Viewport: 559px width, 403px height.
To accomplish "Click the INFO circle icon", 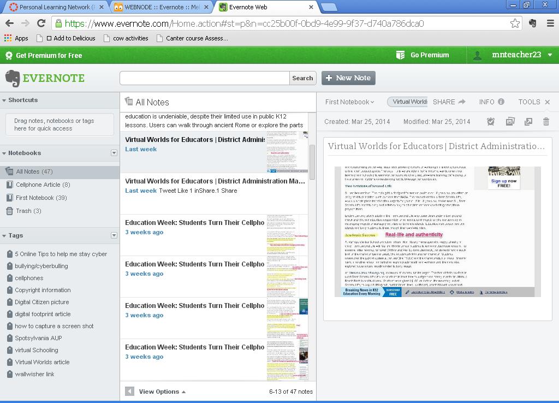I will pyautogui.click(x=501, y=102).
